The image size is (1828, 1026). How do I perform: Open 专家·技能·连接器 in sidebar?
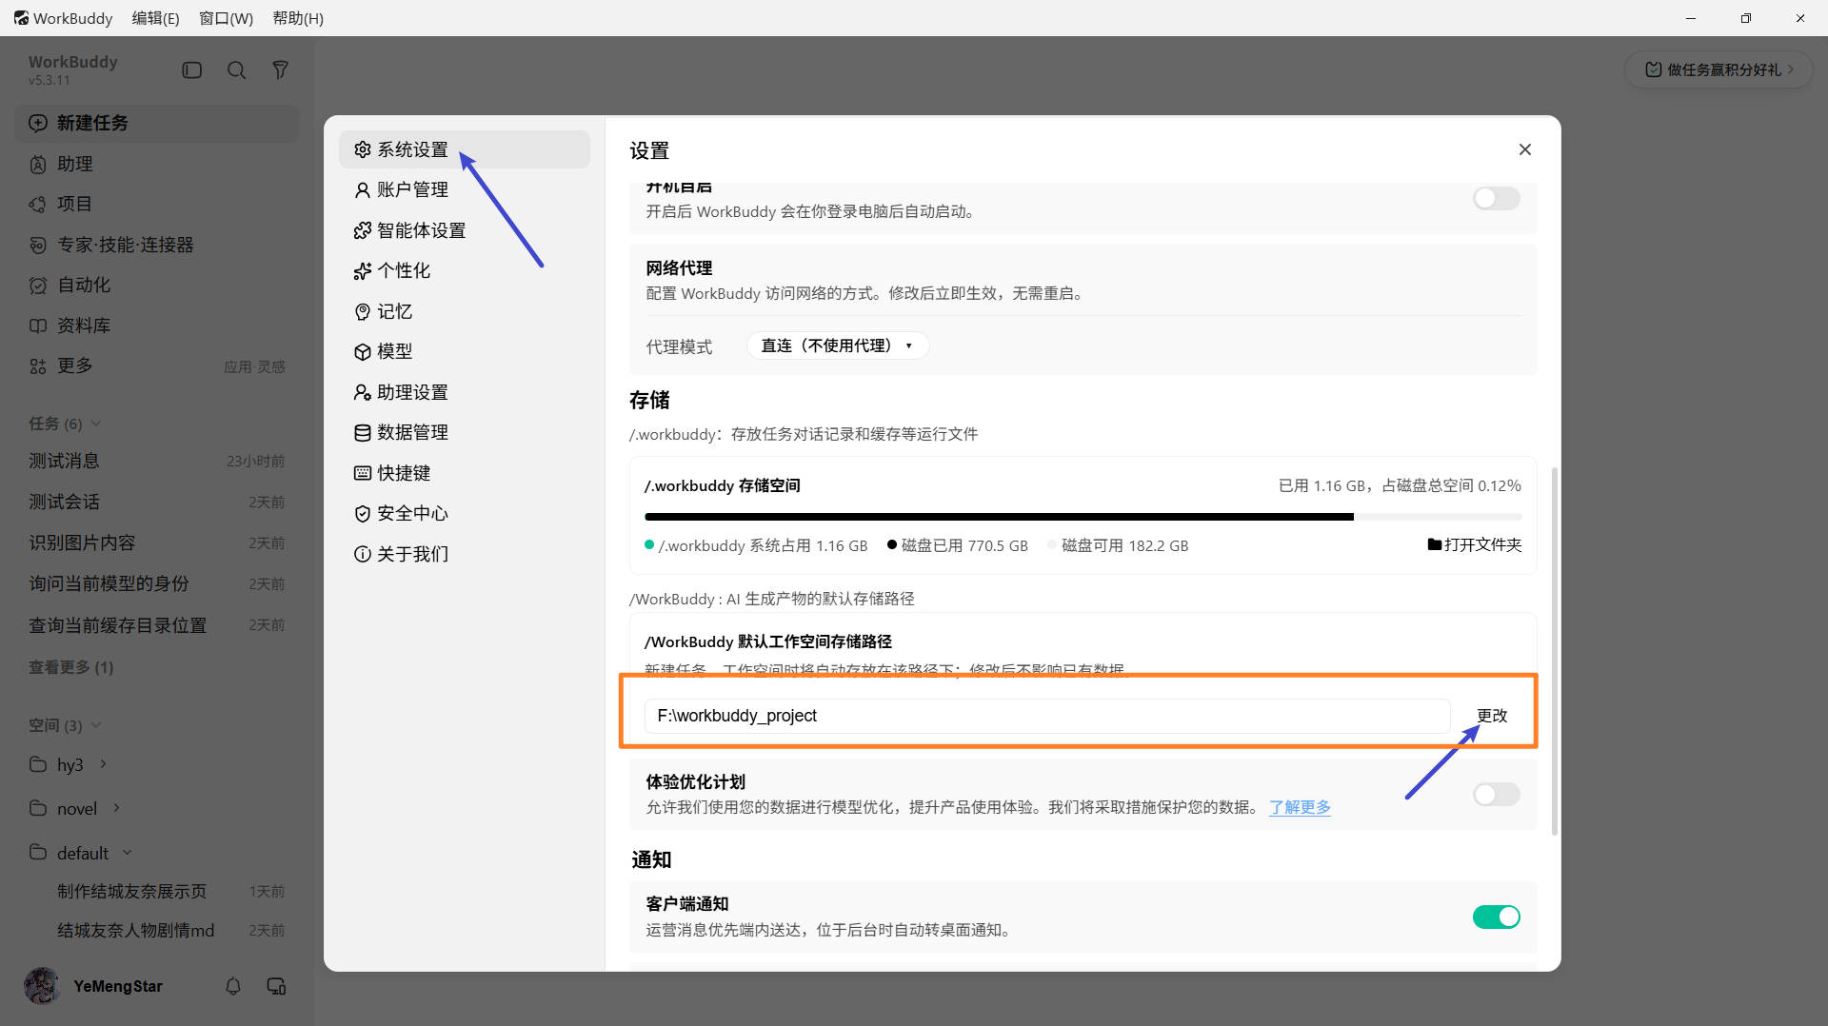(157, 245)
